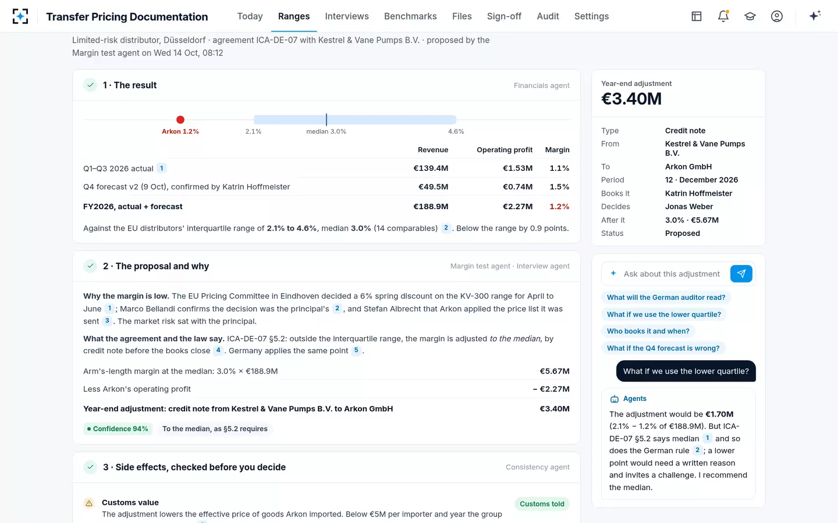Open the AI sparkle assistant icon

(x=815, y=16)
